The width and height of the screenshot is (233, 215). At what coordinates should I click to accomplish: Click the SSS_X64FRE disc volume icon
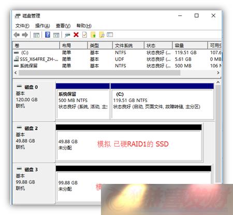[17, 59]
